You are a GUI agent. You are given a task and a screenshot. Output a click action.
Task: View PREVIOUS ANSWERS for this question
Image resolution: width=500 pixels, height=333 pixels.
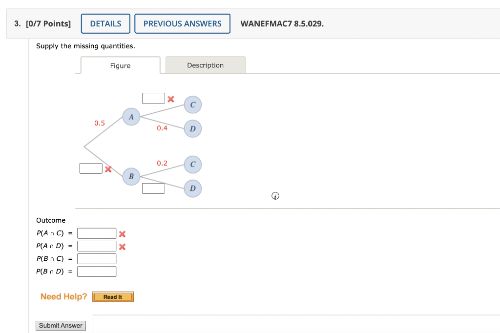pyautogui.click(x=182, y=23)
